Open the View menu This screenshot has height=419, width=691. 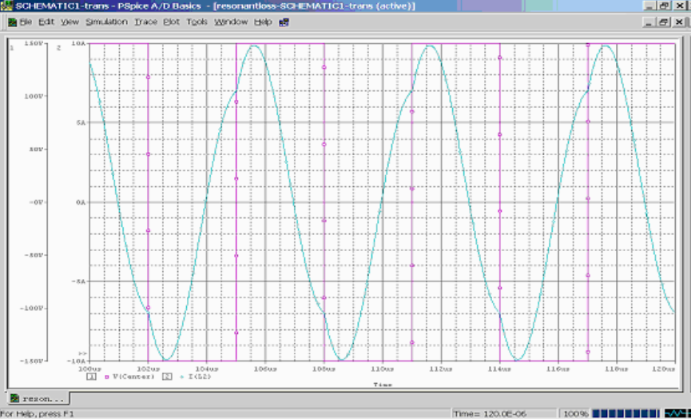point(69,22)
